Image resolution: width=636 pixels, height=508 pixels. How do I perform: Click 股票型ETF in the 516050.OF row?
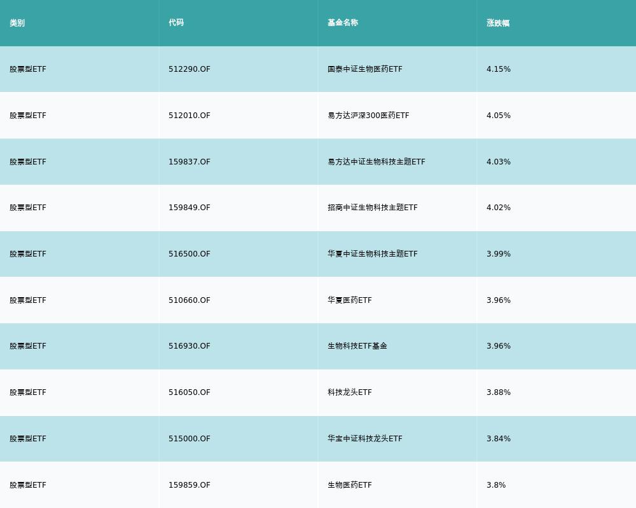28,392
